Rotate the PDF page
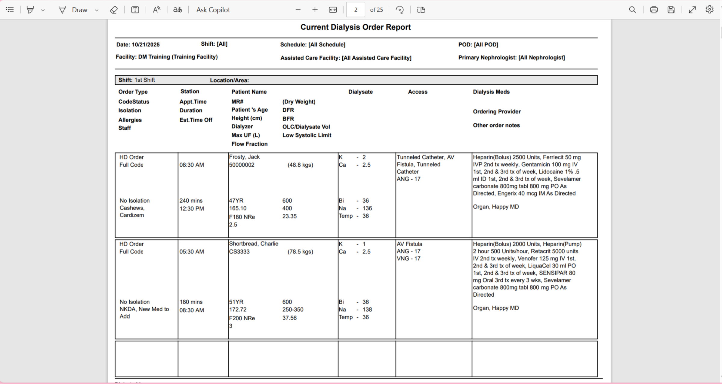Image resolution: width=722 pixels, height=384 pixels. tap(400, 10)
